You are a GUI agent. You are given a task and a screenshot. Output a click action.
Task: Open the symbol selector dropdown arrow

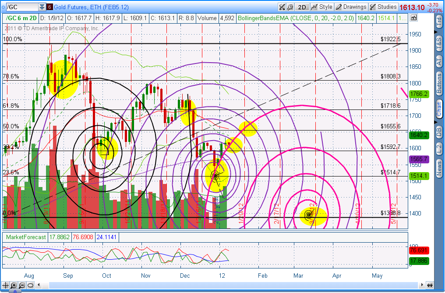click(42, 7)
